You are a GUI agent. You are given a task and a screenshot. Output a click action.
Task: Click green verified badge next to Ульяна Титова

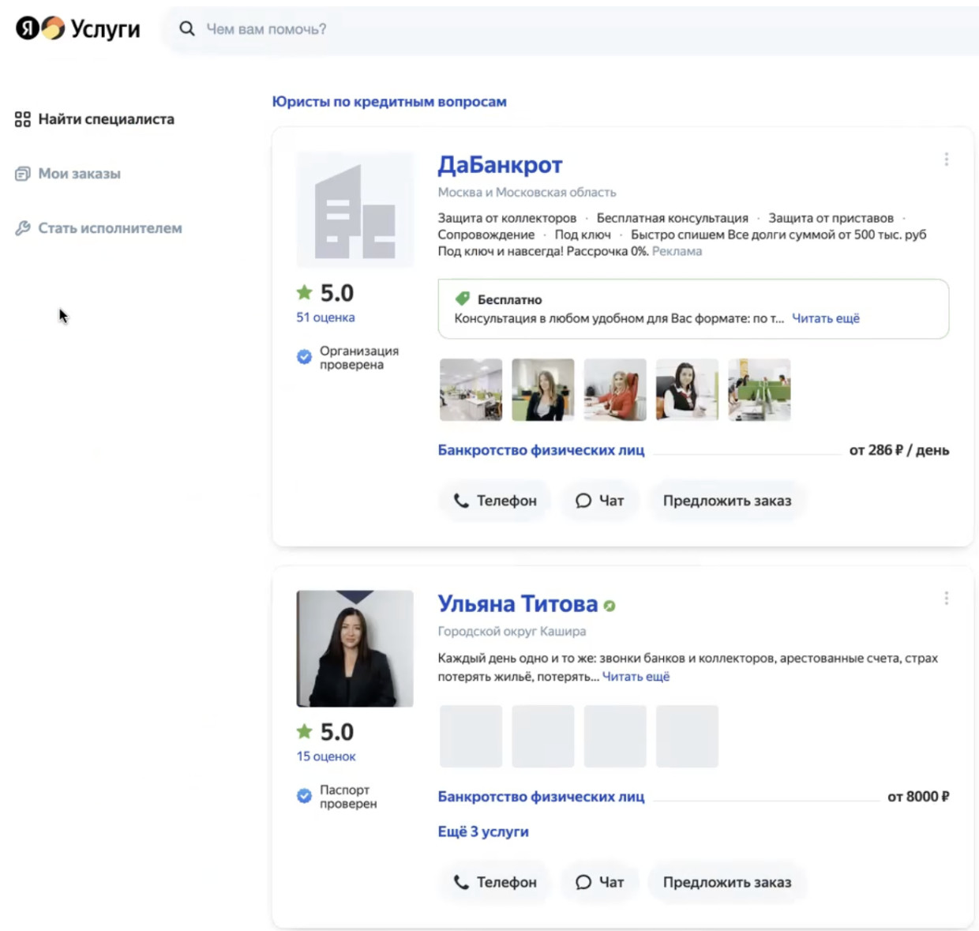[610, 606]
